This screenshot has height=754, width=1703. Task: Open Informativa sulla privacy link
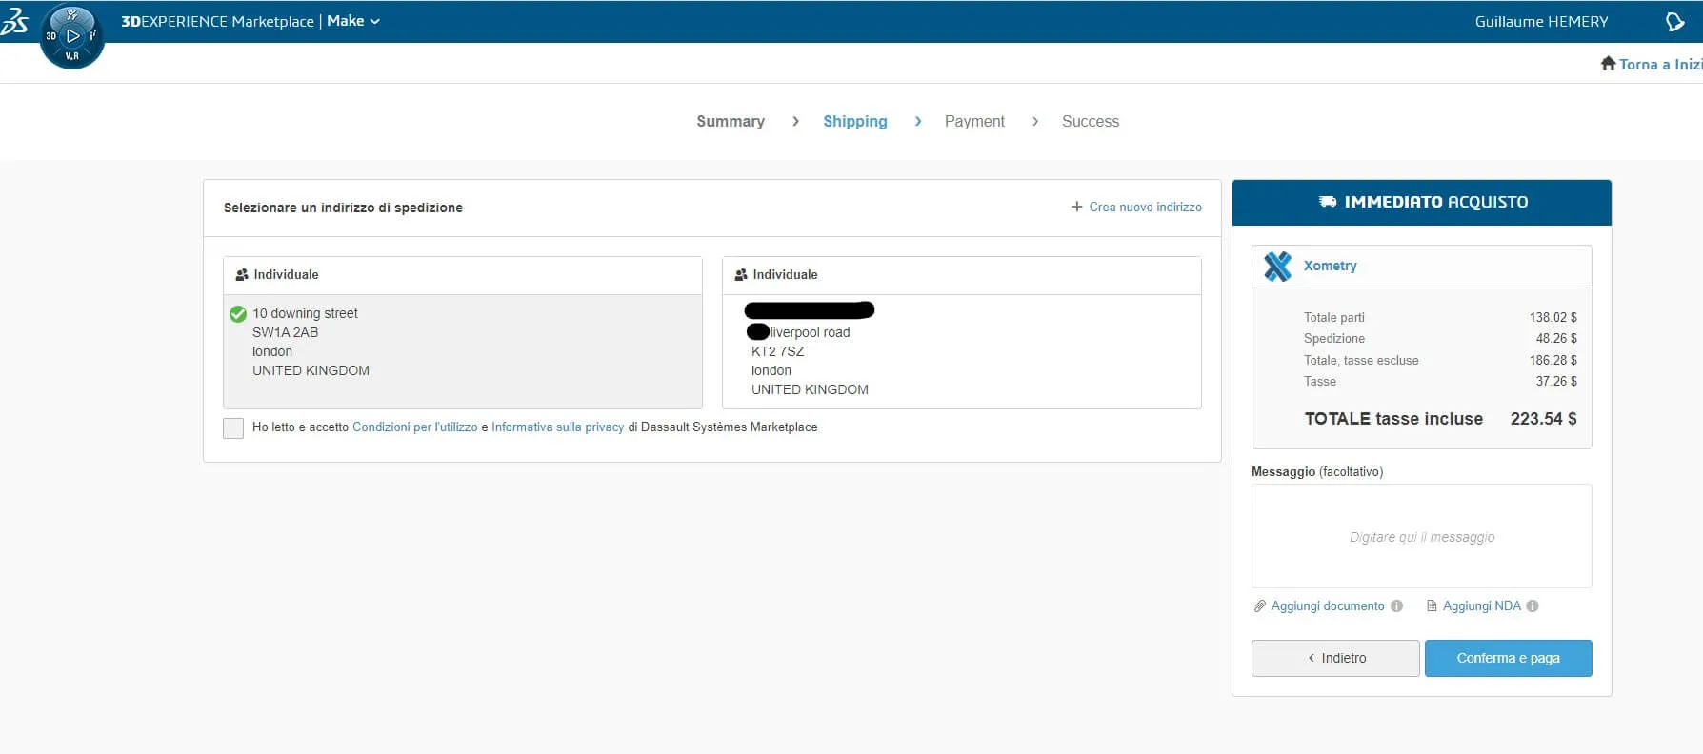click(x=557, y=427)
